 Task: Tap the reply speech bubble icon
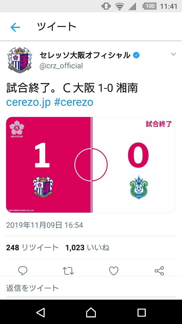[23, 271]
